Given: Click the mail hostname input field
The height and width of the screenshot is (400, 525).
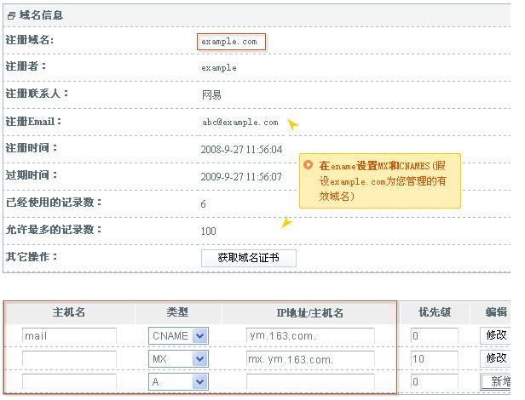Looking at the screenshot, I should 69,336.
